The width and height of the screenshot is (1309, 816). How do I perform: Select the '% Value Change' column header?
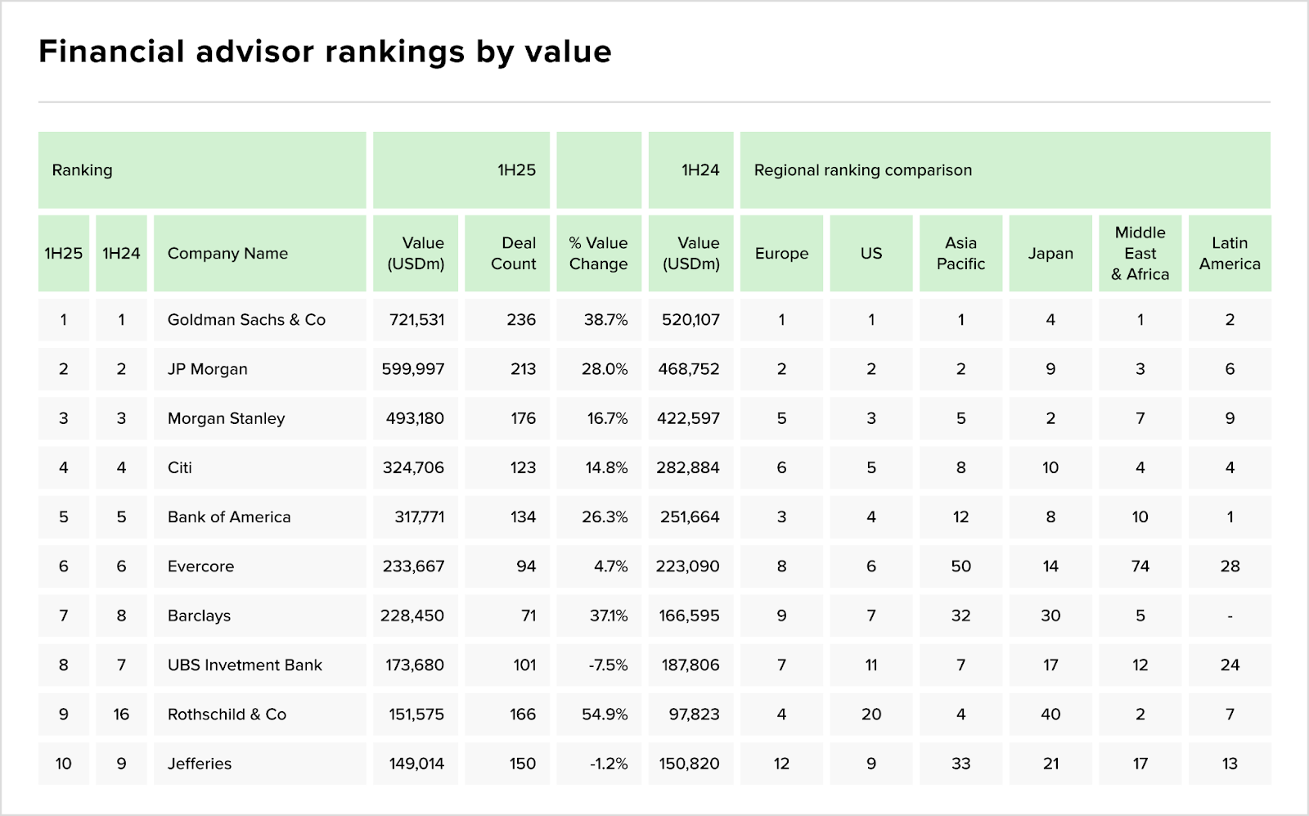tap(599, 254)
